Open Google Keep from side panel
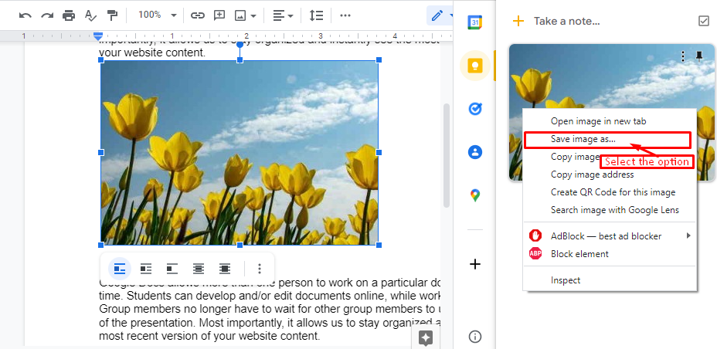 click(475, 66)
